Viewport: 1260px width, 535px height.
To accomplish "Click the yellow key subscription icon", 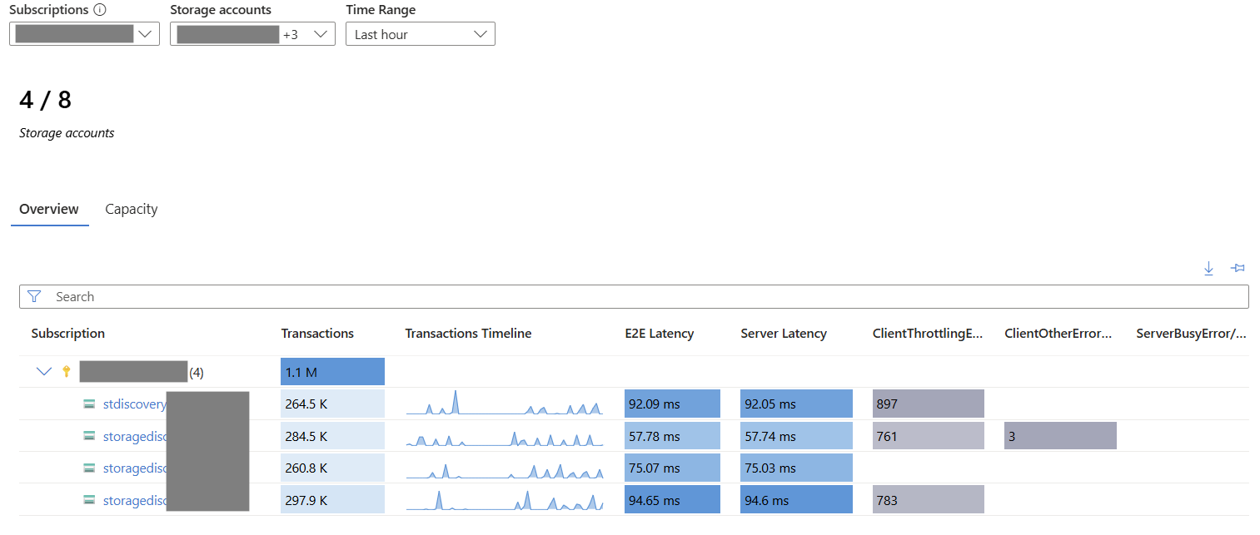I will pos(67,372).
